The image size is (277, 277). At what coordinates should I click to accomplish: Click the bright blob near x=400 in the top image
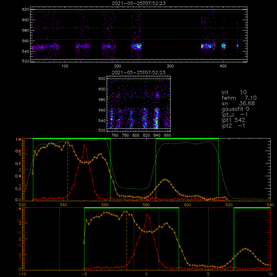click(x=224, y=46)
